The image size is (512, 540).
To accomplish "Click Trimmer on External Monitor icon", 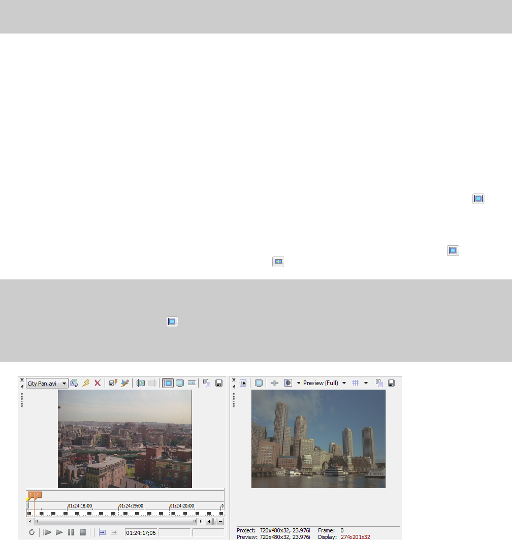I will click(x=180, y=383).
